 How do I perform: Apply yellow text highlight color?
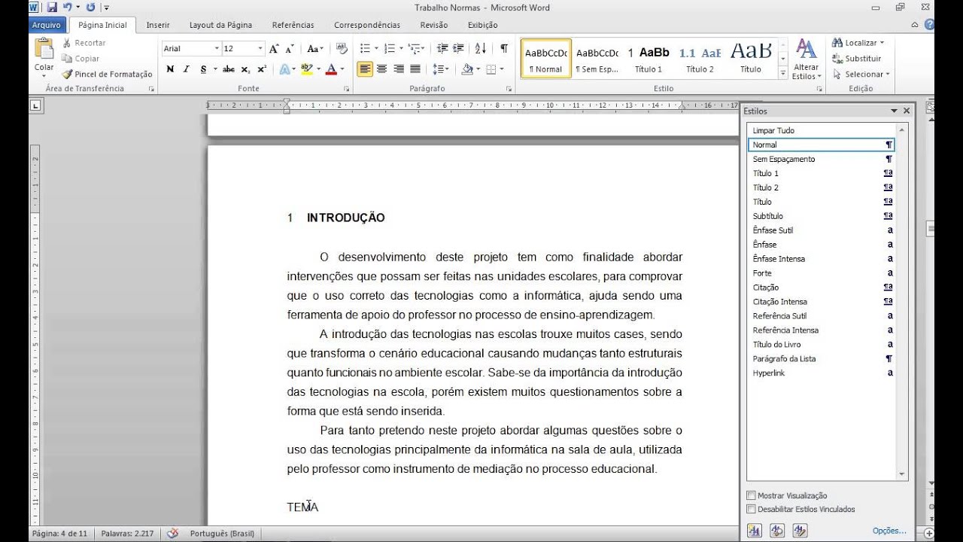[305, 69]
